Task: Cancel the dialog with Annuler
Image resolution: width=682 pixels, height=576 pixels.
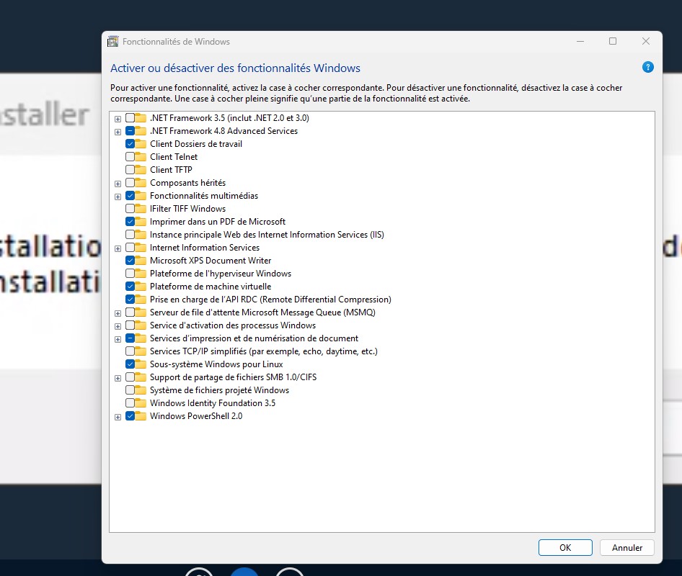Action: 626,548
